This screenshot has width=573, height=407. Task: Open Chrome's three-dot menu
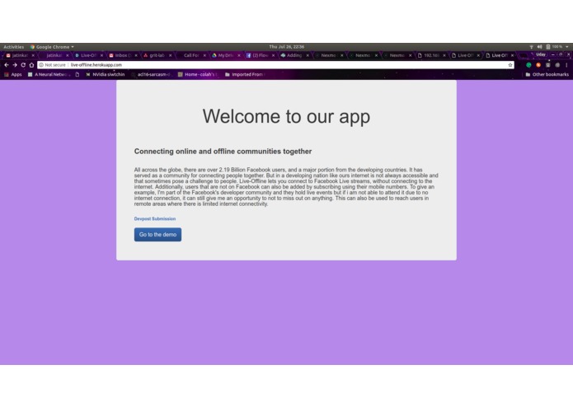566,65
